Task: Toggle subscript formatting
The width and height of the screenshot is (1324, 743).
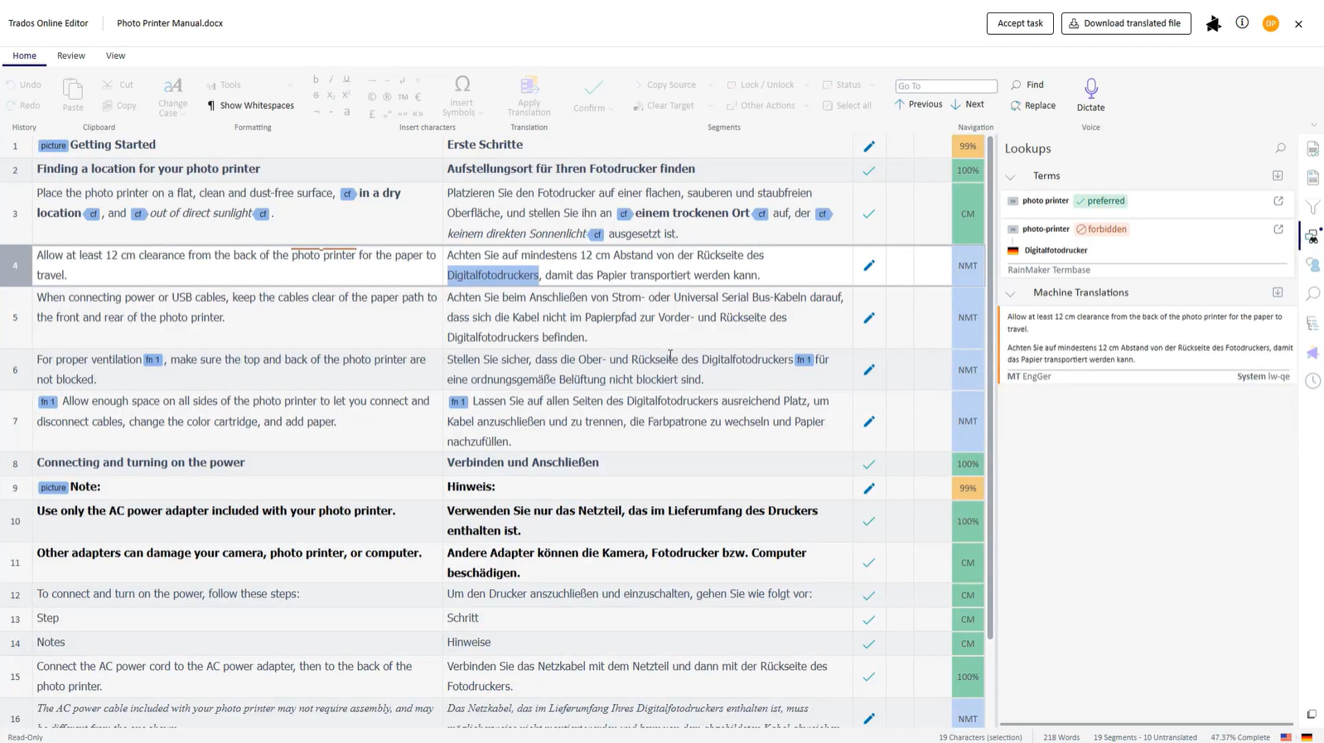Action: [331, 96]
